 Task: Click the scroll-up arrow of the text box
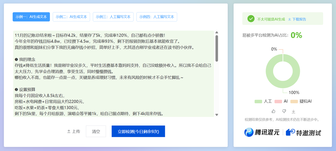pyautogui.click(x=217, y=33)
